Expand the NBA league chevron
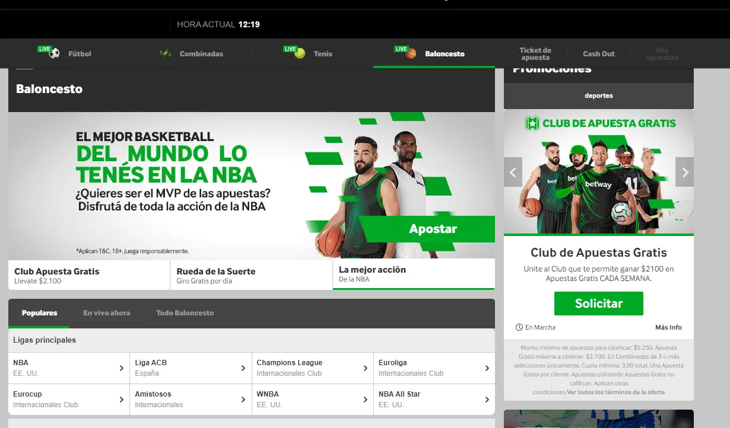The width and height of the screenshot is (730, 428). 121,368
